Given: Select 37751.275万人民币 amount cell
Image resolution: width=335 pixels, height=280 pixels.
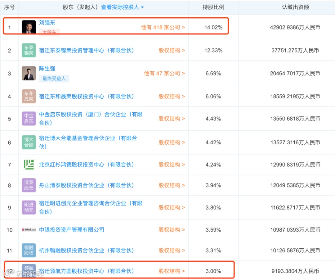Looking at the screenshot, I should (295, 50).
